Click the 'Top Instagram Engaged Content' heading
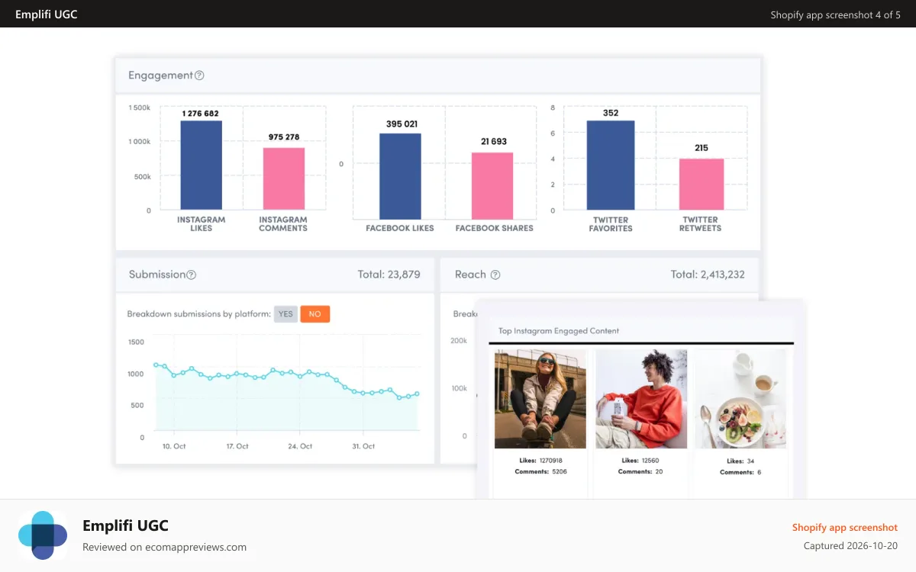 [559, 331]
